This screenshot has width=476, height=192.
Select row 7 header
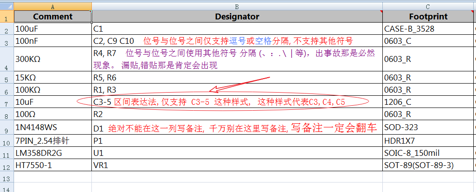6,102
